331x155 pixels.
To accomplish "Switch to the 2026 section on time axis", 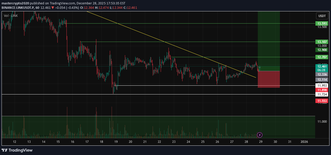I will click(304, 142).
